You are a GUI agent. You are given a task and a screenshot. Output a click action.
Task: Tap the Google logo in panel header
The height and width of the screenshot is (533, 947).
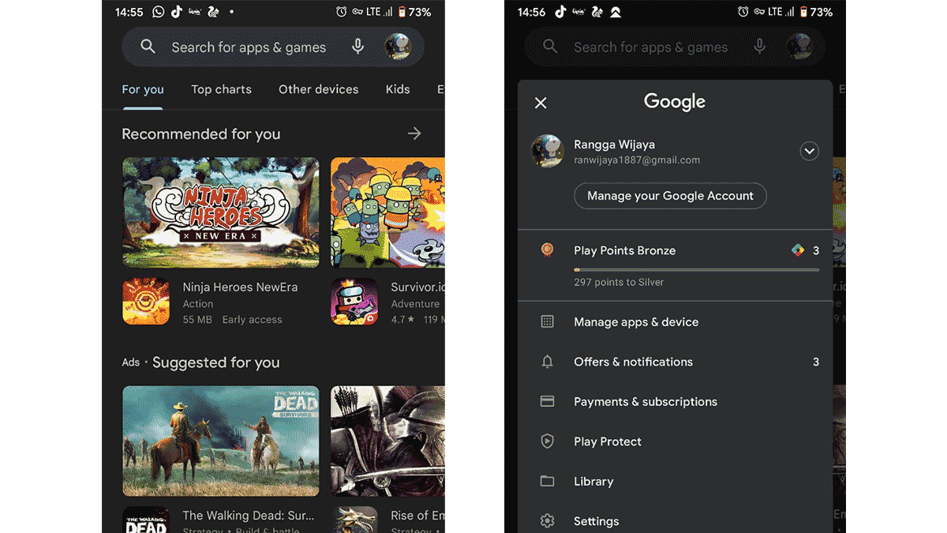click(x=675, y=102)
